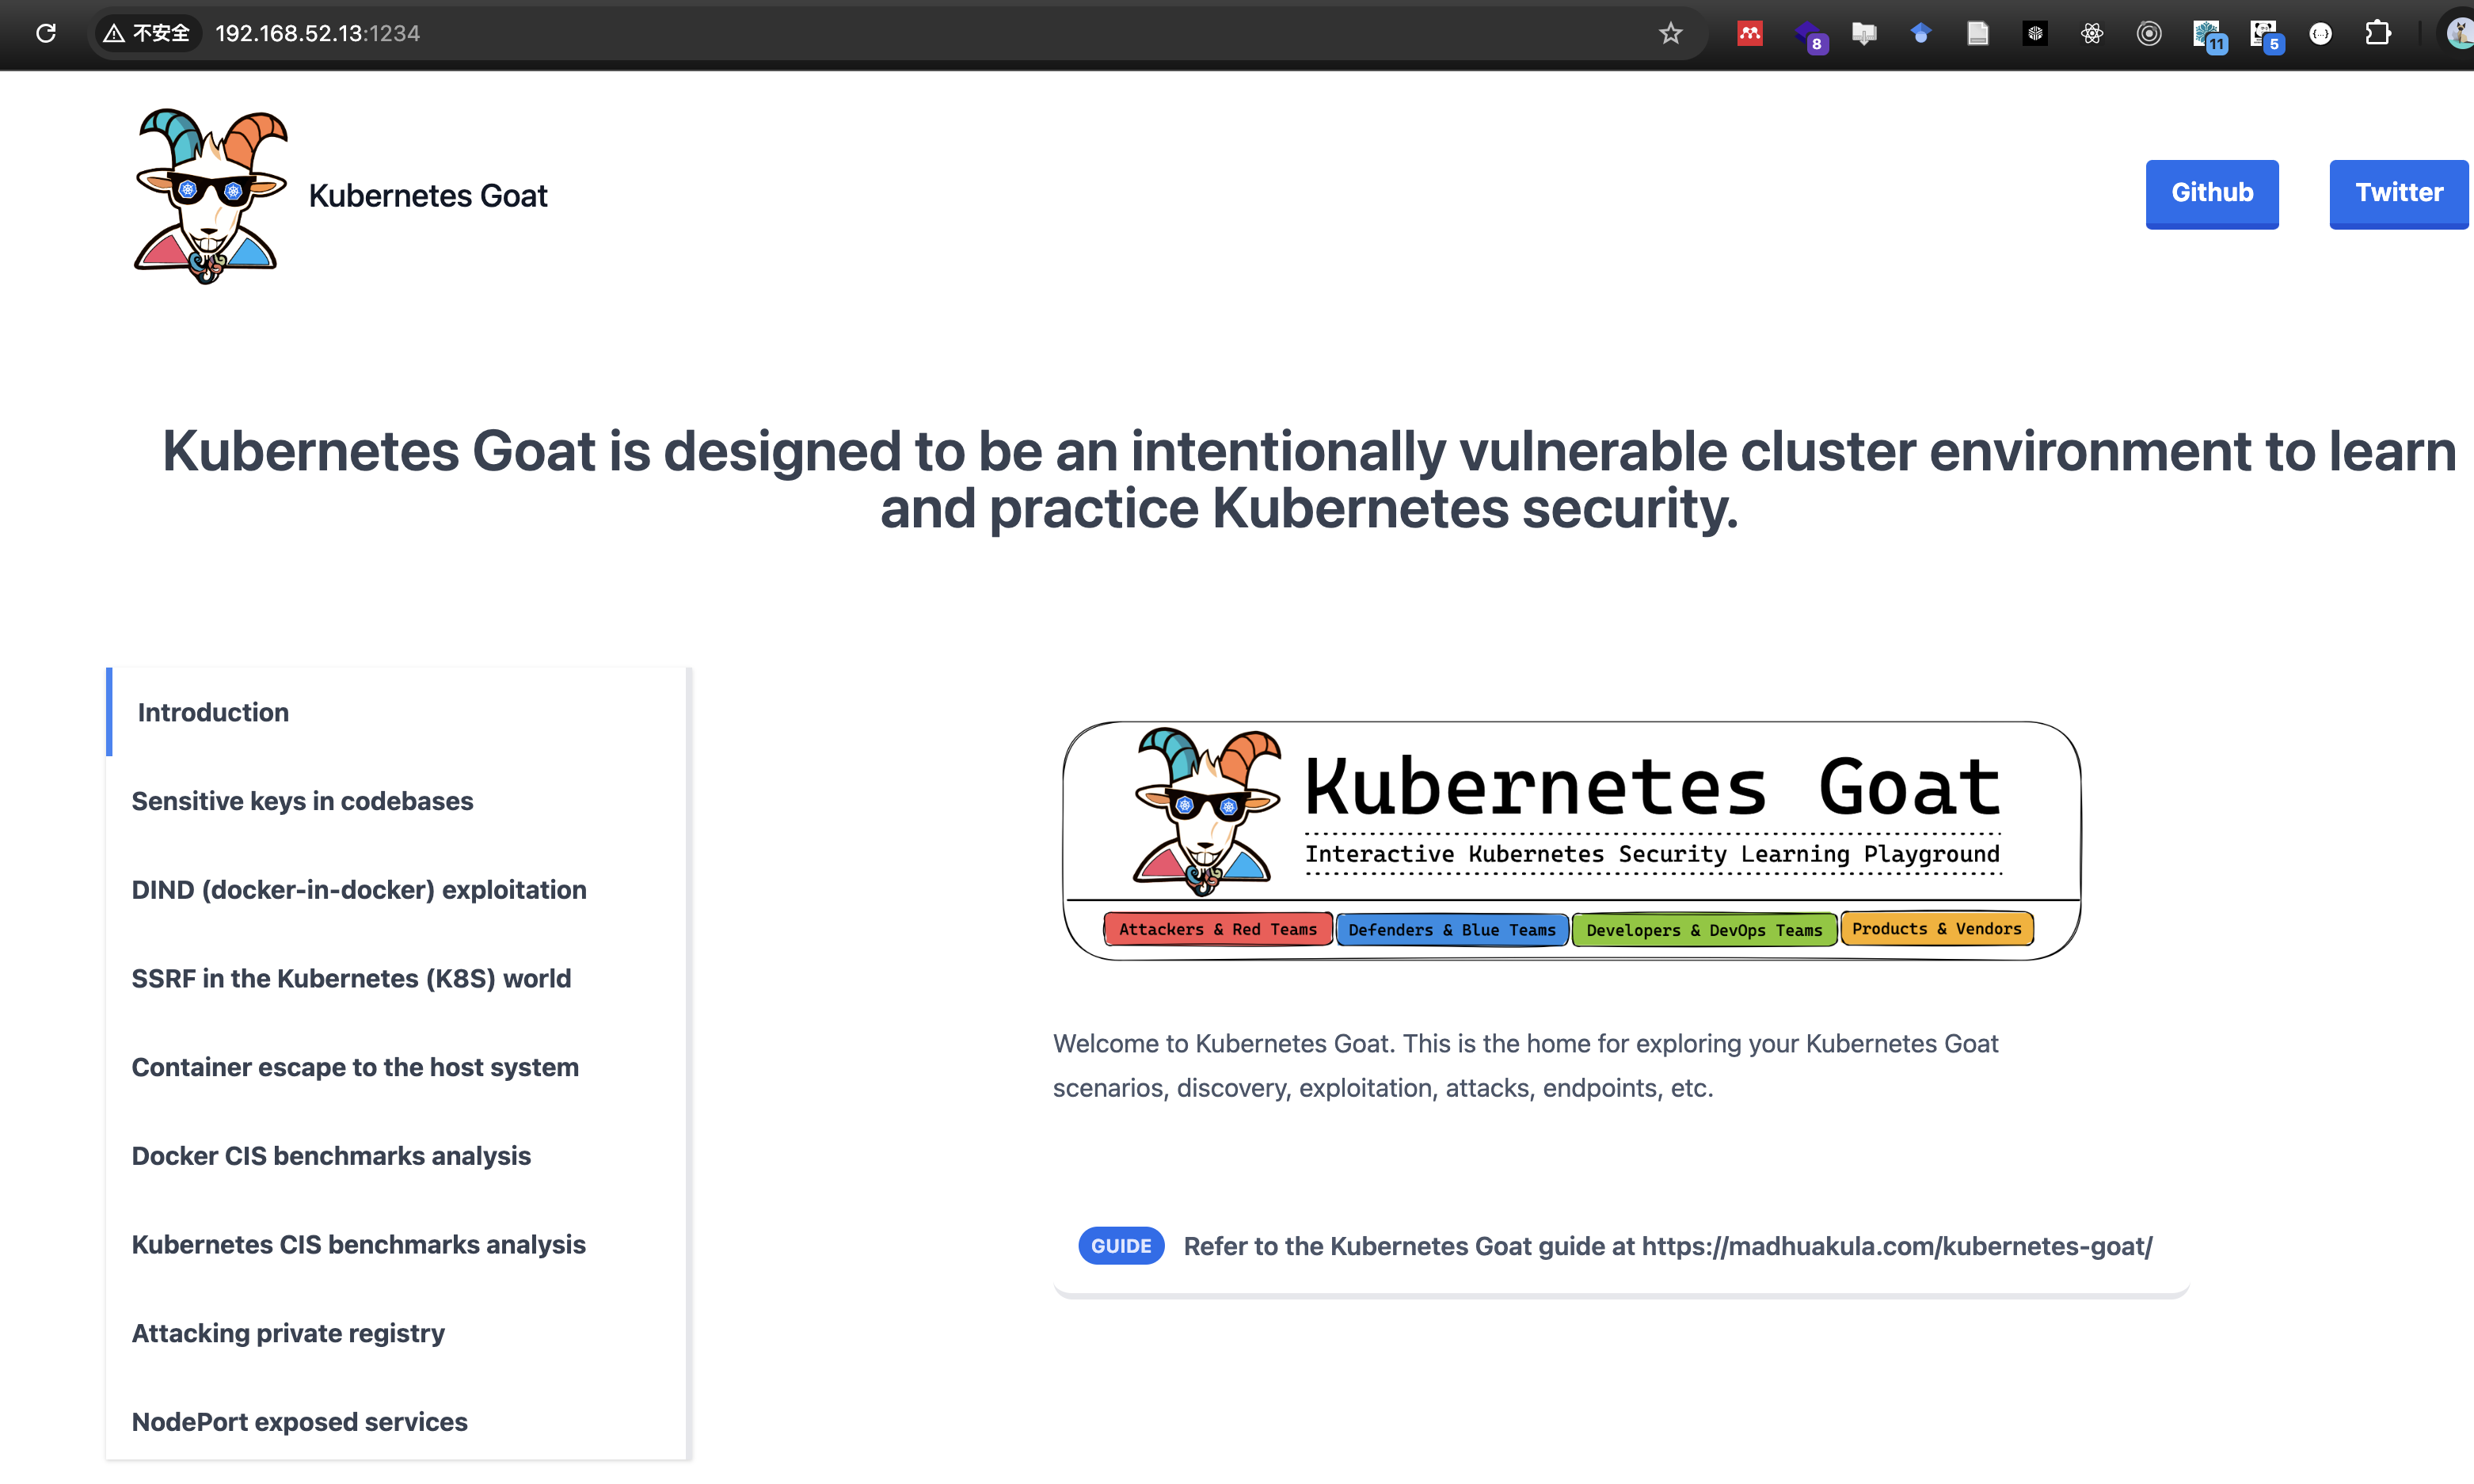Click the 不安全 not-secure site info indicator

148,33
